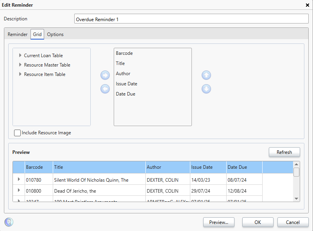The width and height of the screenshot is (313, 231).
Task: Enable Include Resource Image checkbox
Action: click(x=18, y=133)
